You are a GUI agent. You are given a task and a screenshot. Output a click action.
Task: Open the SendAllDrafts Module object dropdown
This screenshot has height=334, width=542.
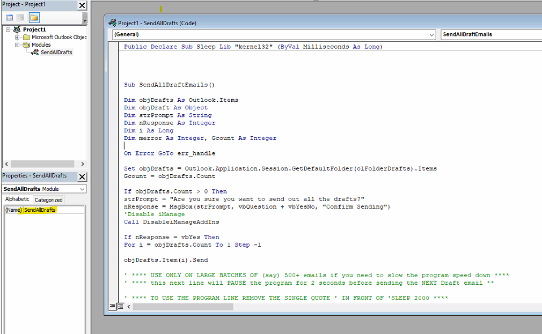tap(82, 189)
